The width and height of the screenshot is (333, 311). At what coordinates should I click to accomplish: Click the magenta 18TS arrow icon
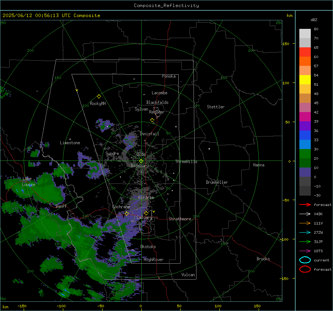click(x=305, y=251)
